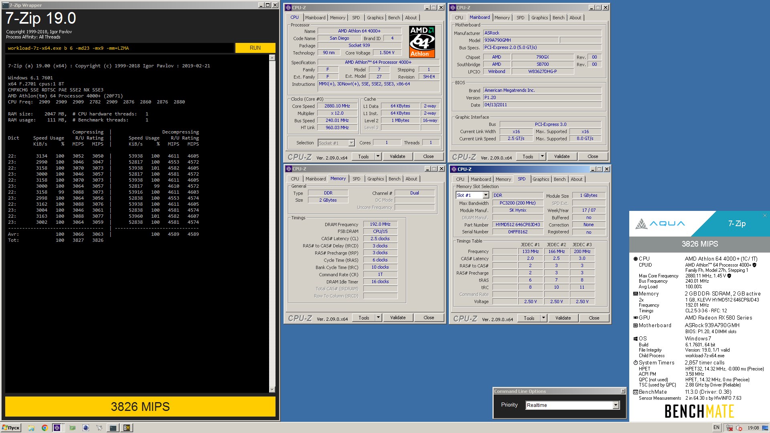Image resolution: width=770 pixels, height=433 pixels.
Task: Expand Tools arrow in CPU-Z Mainboard-tab window
Action: [542, 156]
